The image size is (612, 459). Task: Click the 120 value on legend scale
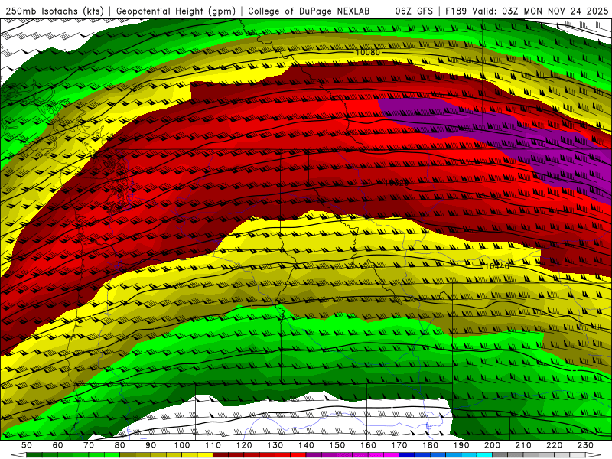click(244, 445)
